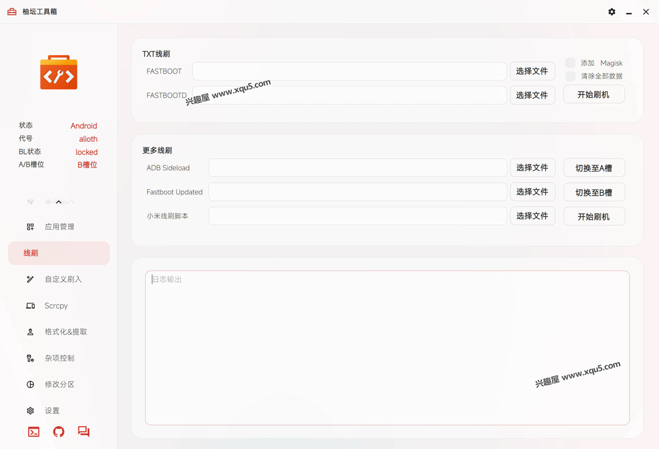Collapse sidebar menu with the up chevron
This screenshot has height=449, width=659.
[x=59, y=202]
